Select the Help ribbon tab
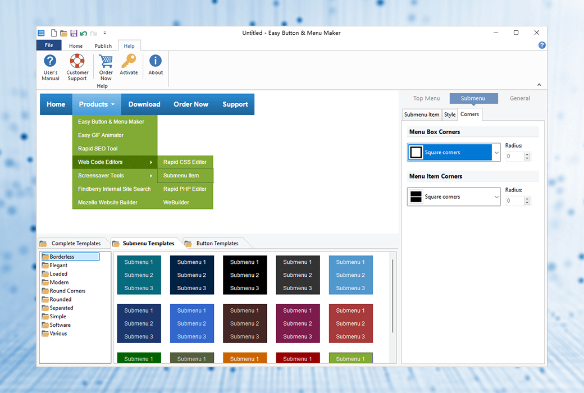This screenshot has height=393, width=584. pyautogui.click(x=129, y=46)
